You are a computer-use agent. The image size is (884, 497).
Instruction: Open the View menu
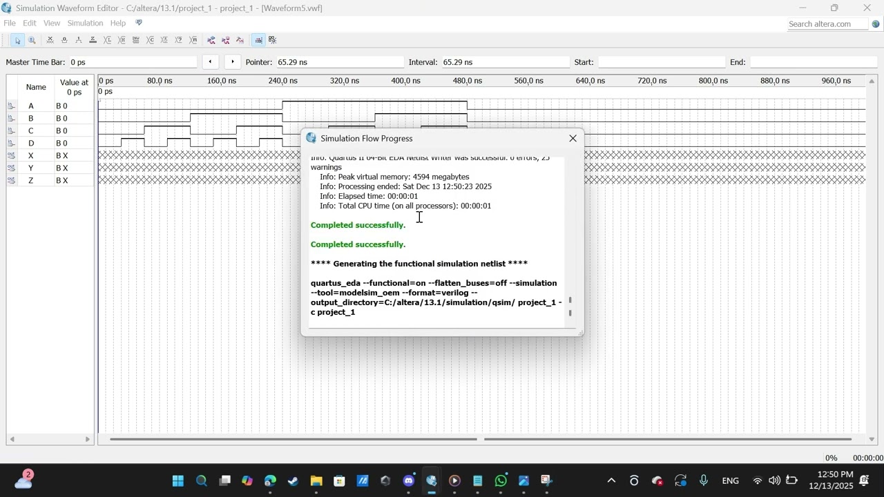tap(52, 23)
